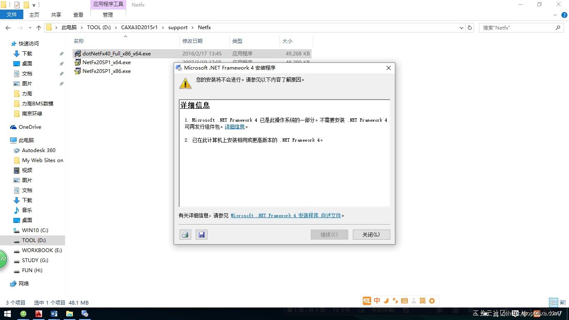The width and height of the screenshot is (569, 320).
Task: Expand breadcrumb arrow after 此电脑
Action: pos(82,27)
